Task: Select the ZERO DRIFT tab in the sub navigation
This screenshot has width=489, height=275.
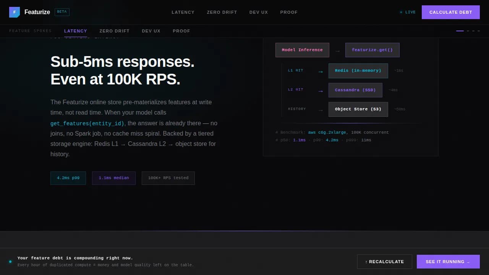Action: point(115,31)
